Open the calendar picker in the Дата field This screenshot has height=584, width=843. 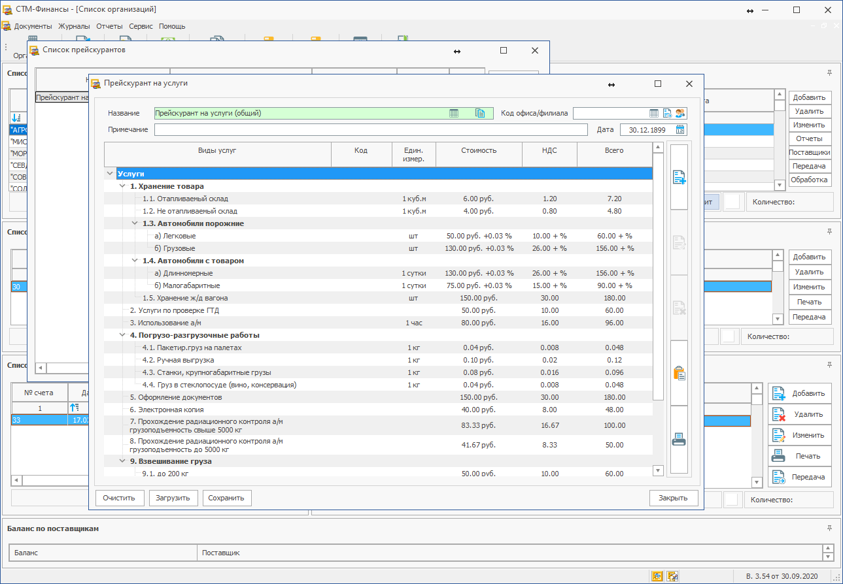point(680,129)
